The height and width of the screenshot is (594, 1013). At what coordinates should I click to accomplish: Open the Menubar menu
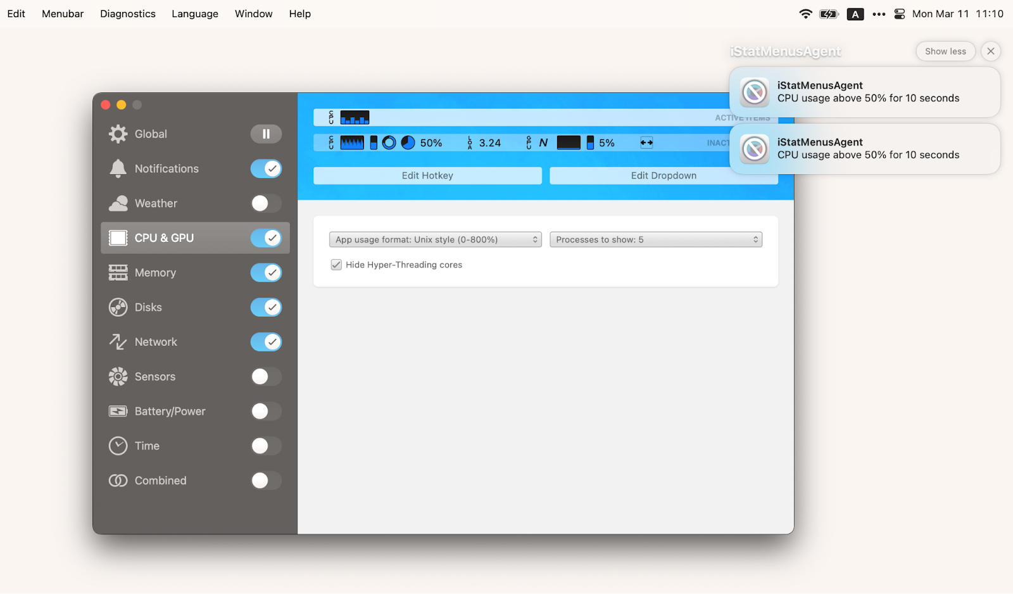pyautogui.click(x=63, y=14)
